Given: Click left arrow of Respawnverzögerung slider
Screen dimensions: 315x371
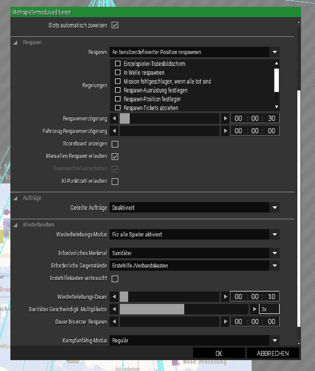Looking at the screenshot, I should coord(114,118).
